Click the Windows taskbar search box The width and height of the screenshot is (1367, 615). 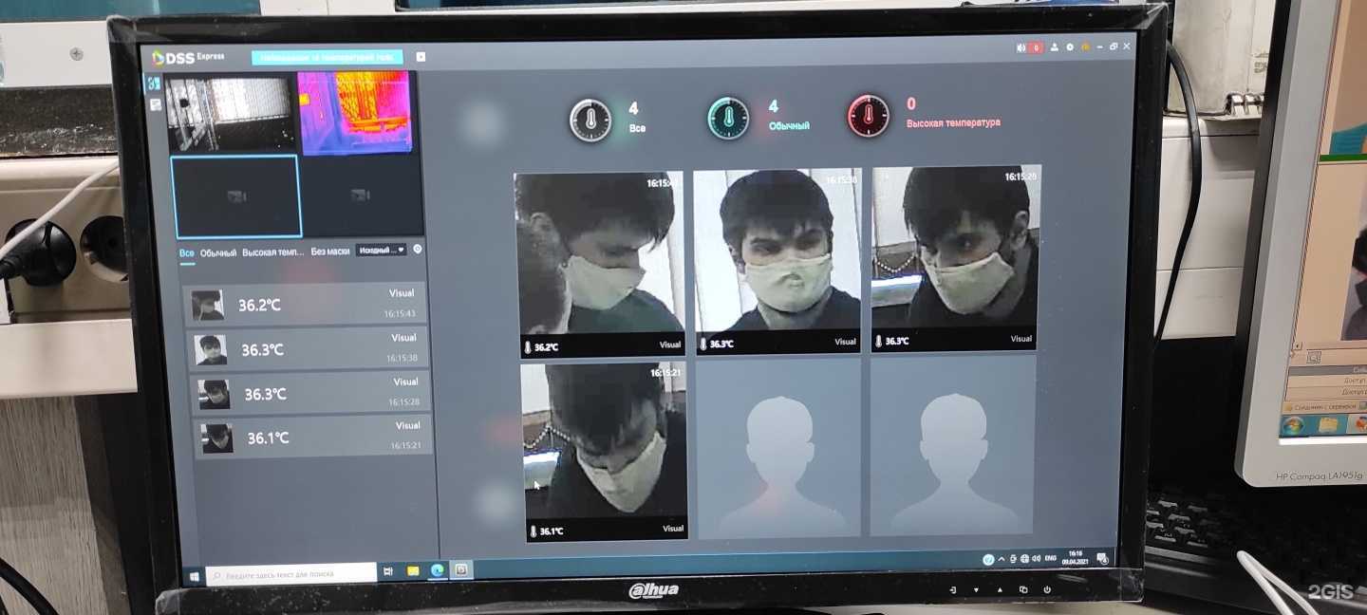[291, 573]
